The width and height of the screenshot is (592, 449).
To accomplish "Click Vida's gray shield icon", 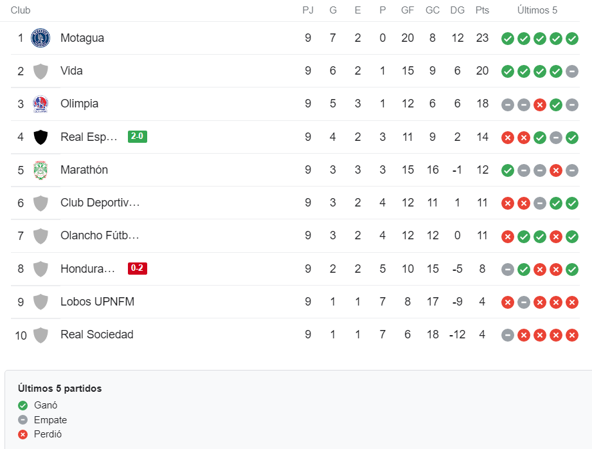I will (40, 71).
